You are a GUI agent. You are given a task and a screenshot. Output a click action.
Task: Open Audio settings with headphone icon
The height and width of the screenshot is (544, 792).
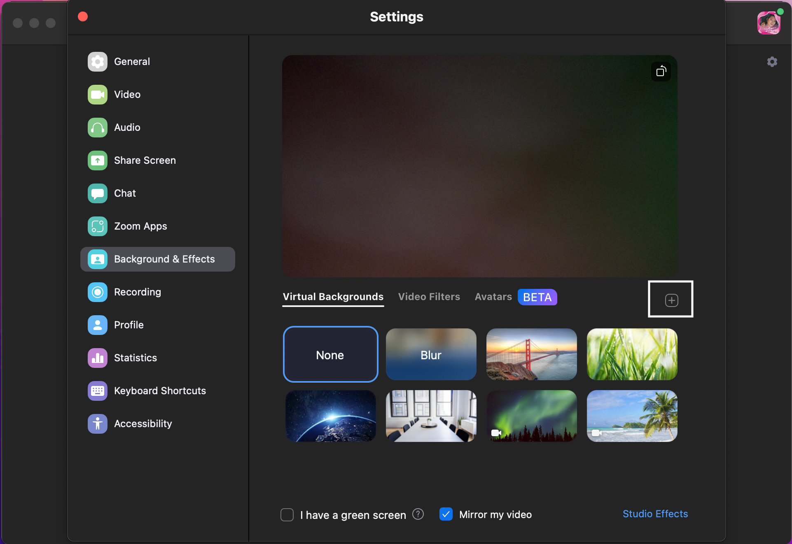click(x=98, y=128)
